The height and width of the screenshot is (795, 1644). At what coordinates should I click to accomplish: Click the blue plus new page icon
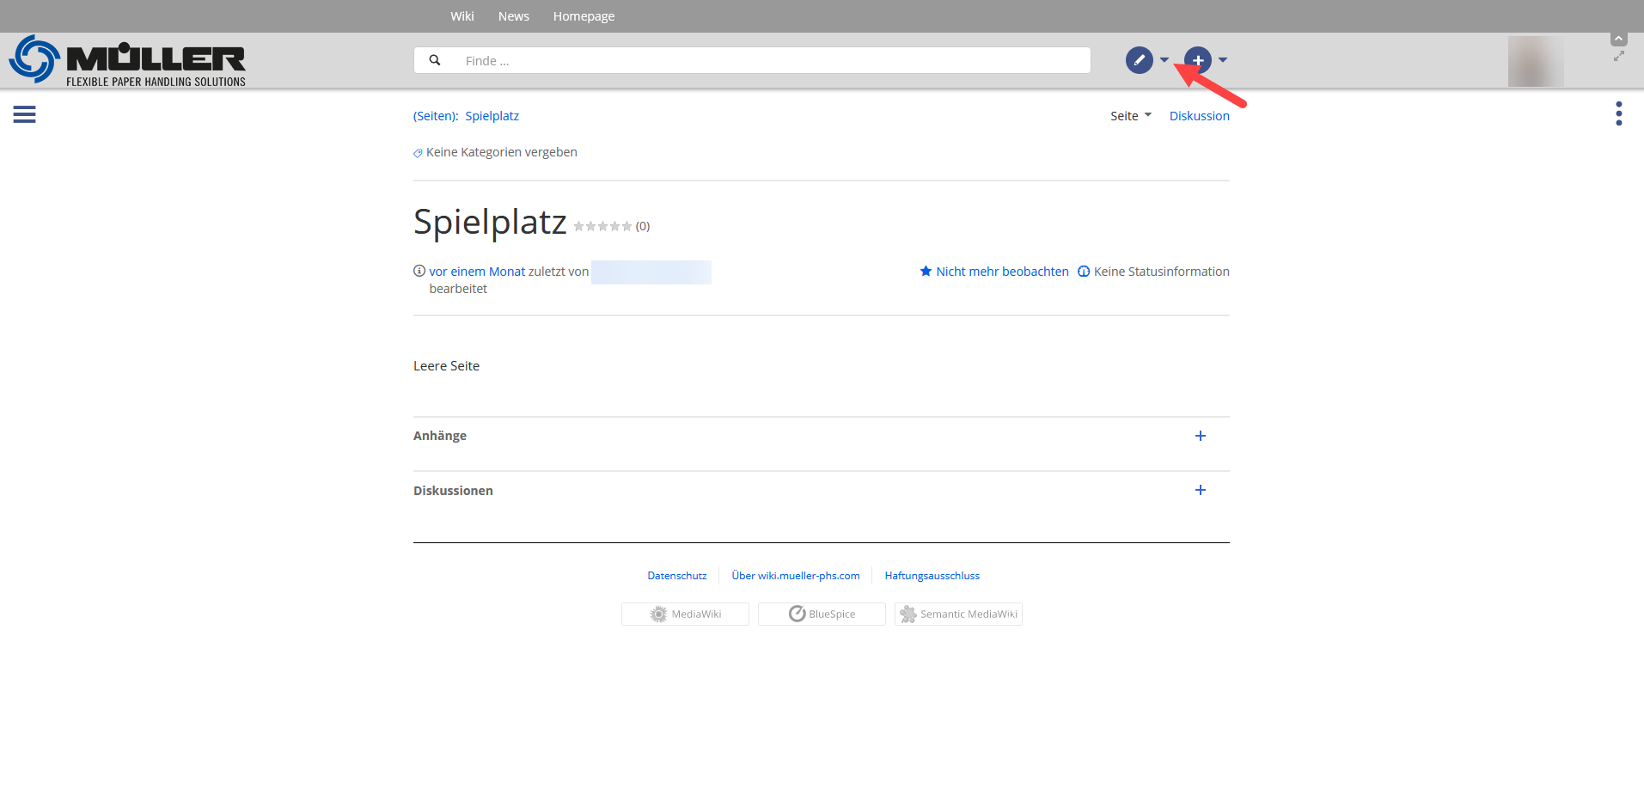coord(1198,60)
